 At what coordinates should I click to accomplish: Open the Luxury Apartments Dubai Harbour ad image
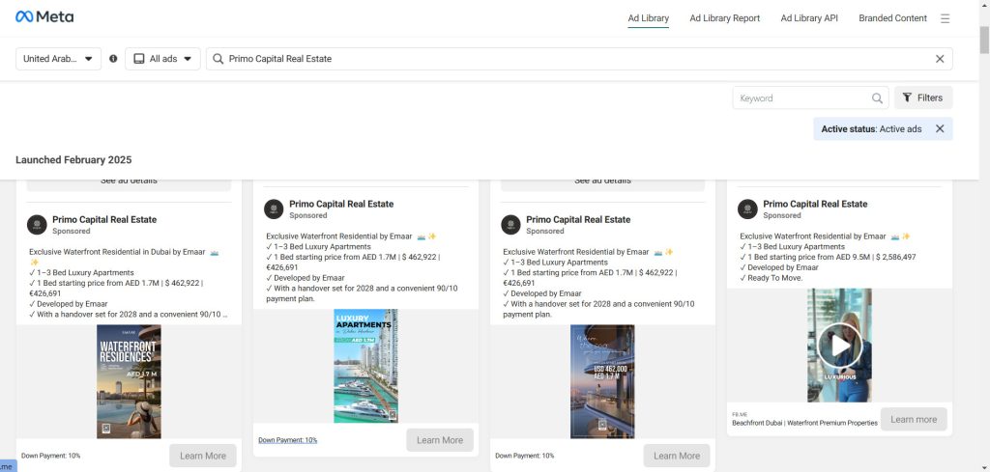pyautogui.click(x=365, y=366)
